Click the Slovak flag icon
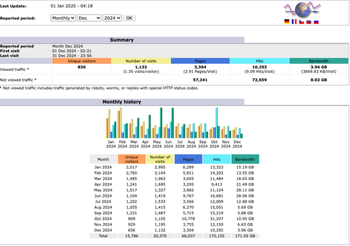The width and height of the screenshot is (350, 246). pyautogui.click(x=309, y=22)
